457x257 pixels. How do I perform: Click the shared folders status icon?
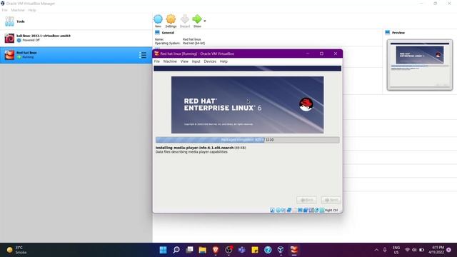tap(300, 210)
